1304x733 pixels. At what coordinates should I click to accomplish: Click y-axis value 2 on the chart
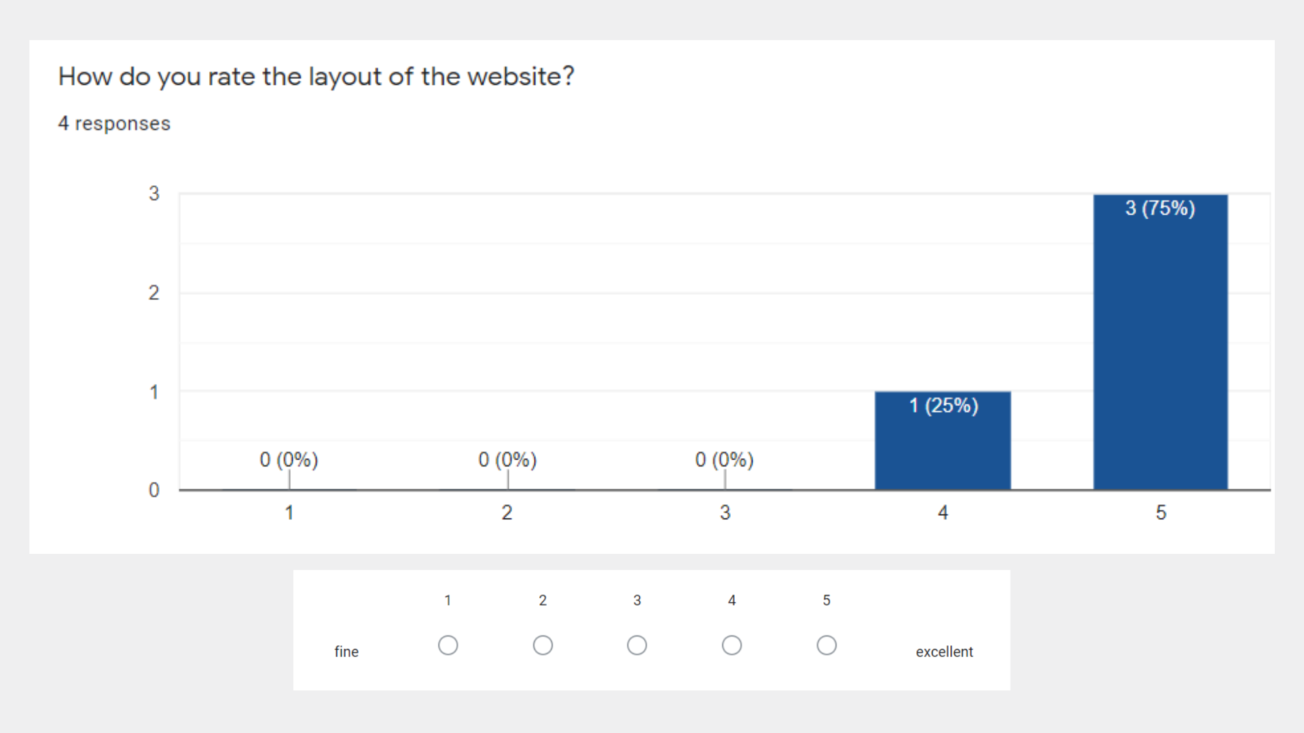[x=154, y=293]
